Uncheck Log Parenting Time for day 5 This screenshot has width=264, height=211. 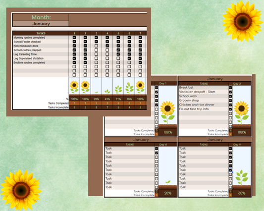pyautogui.click(x=118, y=54)
